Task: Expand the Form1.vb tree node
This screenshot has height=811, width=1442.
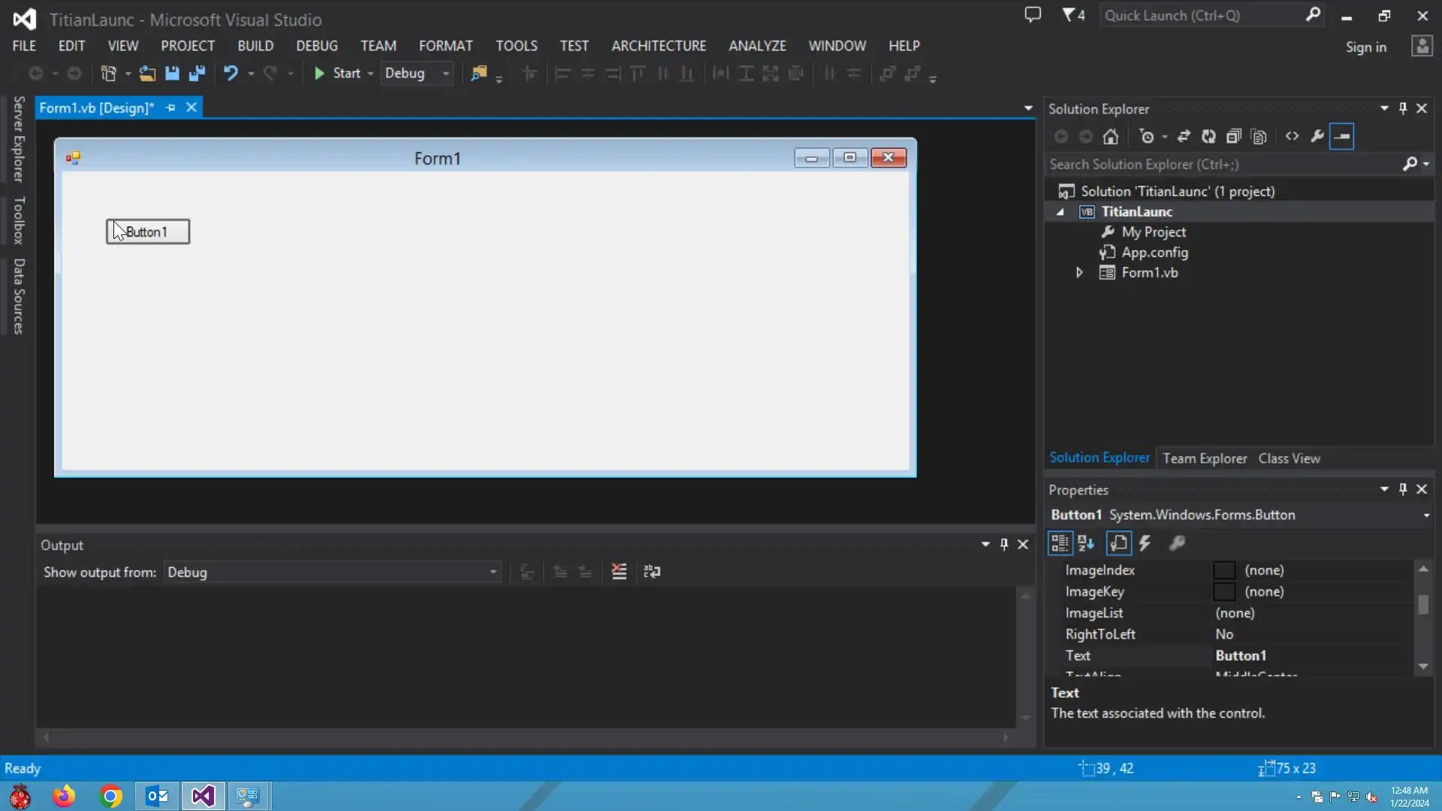Action: pyautogui.click(x=1079, y=273)
